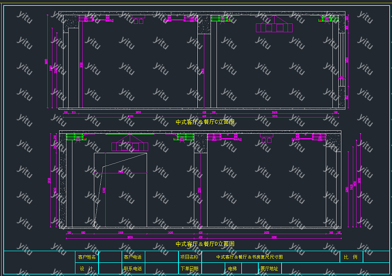Click the project name text 中式客厅＆餐厅＆书房复尺尺寸图
392x276 pixels.
coord(249,257)
